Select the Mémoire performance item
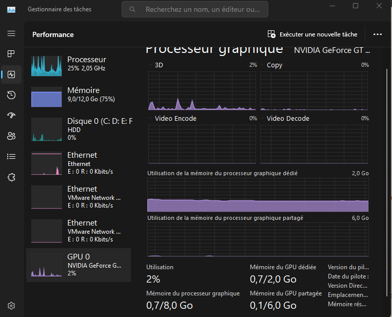 [79, 97]
